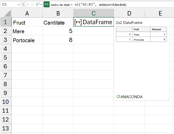Screen dimensions: 174x134
Task: Click cell A1 containing Fruct
Action: pyautogui.click(x=27, y=22)
